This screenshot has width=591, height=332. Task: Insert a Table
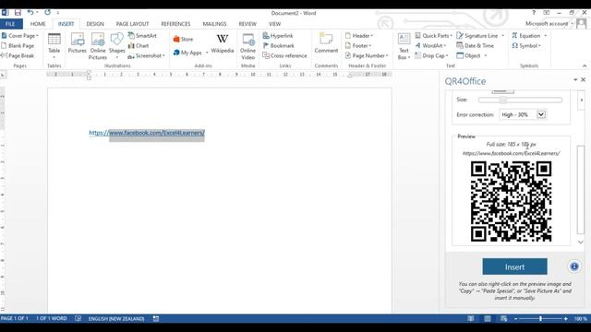coord(54,45)
